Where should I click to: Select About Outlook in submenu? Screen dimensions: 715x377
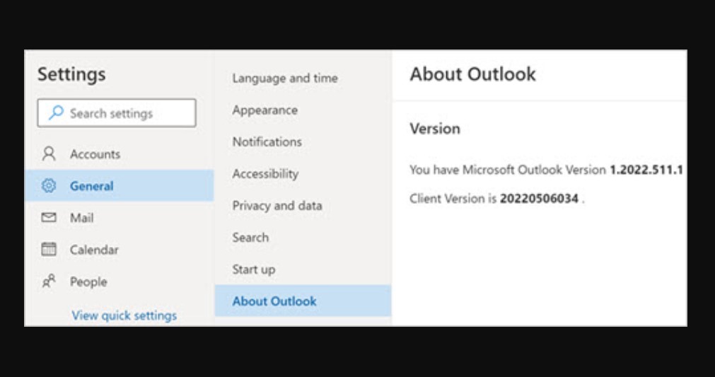(x=303, y=301)
